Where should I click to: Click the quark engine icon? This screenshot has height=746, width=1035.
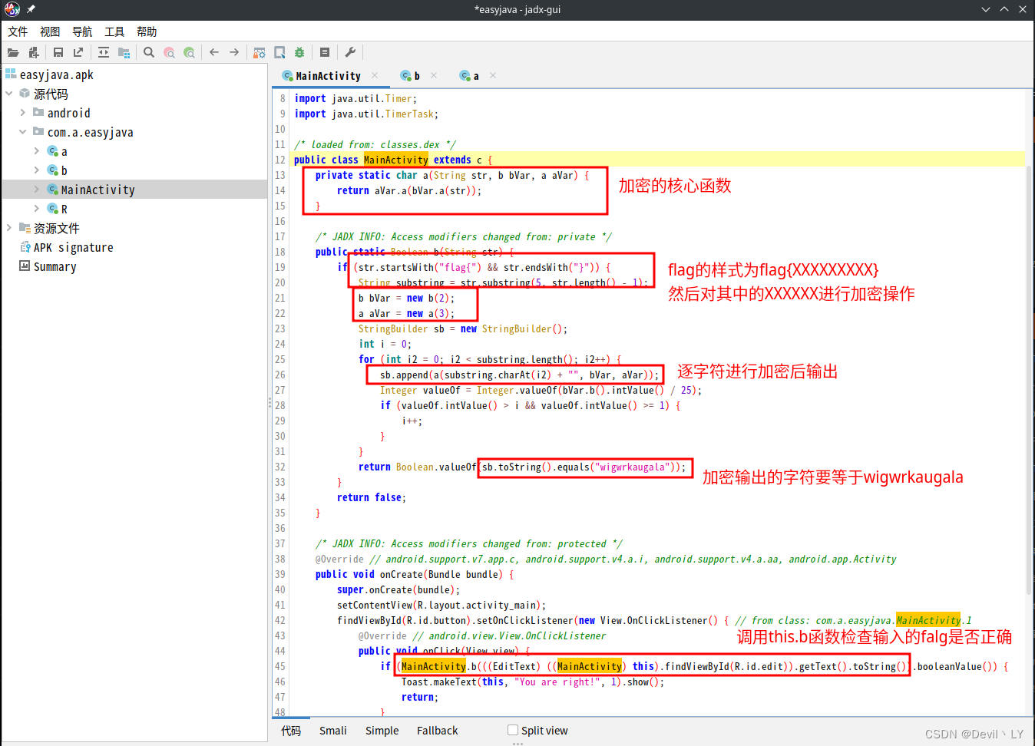(279, 52)
